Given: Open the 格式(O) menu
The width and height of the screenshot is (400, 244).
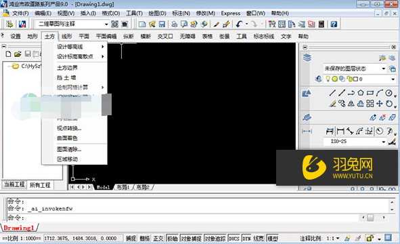Looking at the screenshot, I should click(111, 14).
